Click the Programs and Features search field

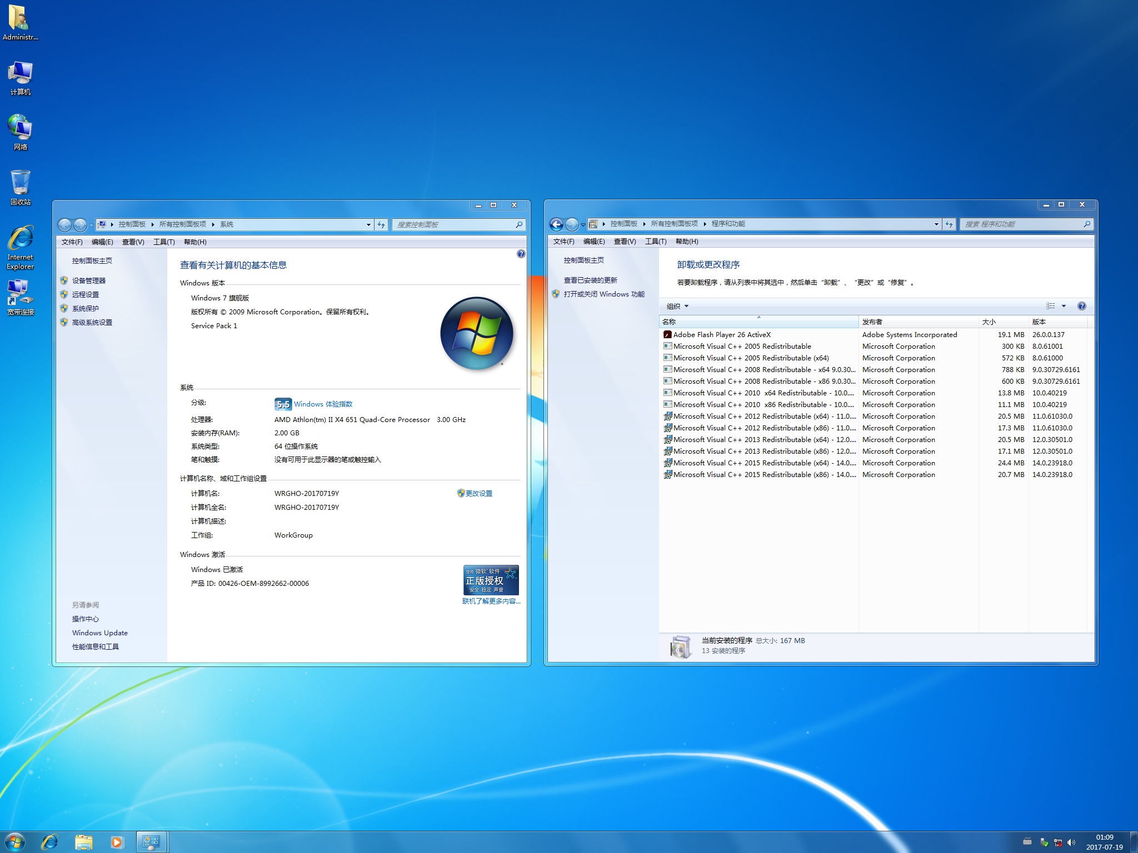click(1021, 224)
